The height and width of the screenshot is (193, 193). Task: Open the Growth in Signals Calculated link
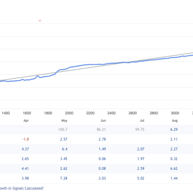22,188
